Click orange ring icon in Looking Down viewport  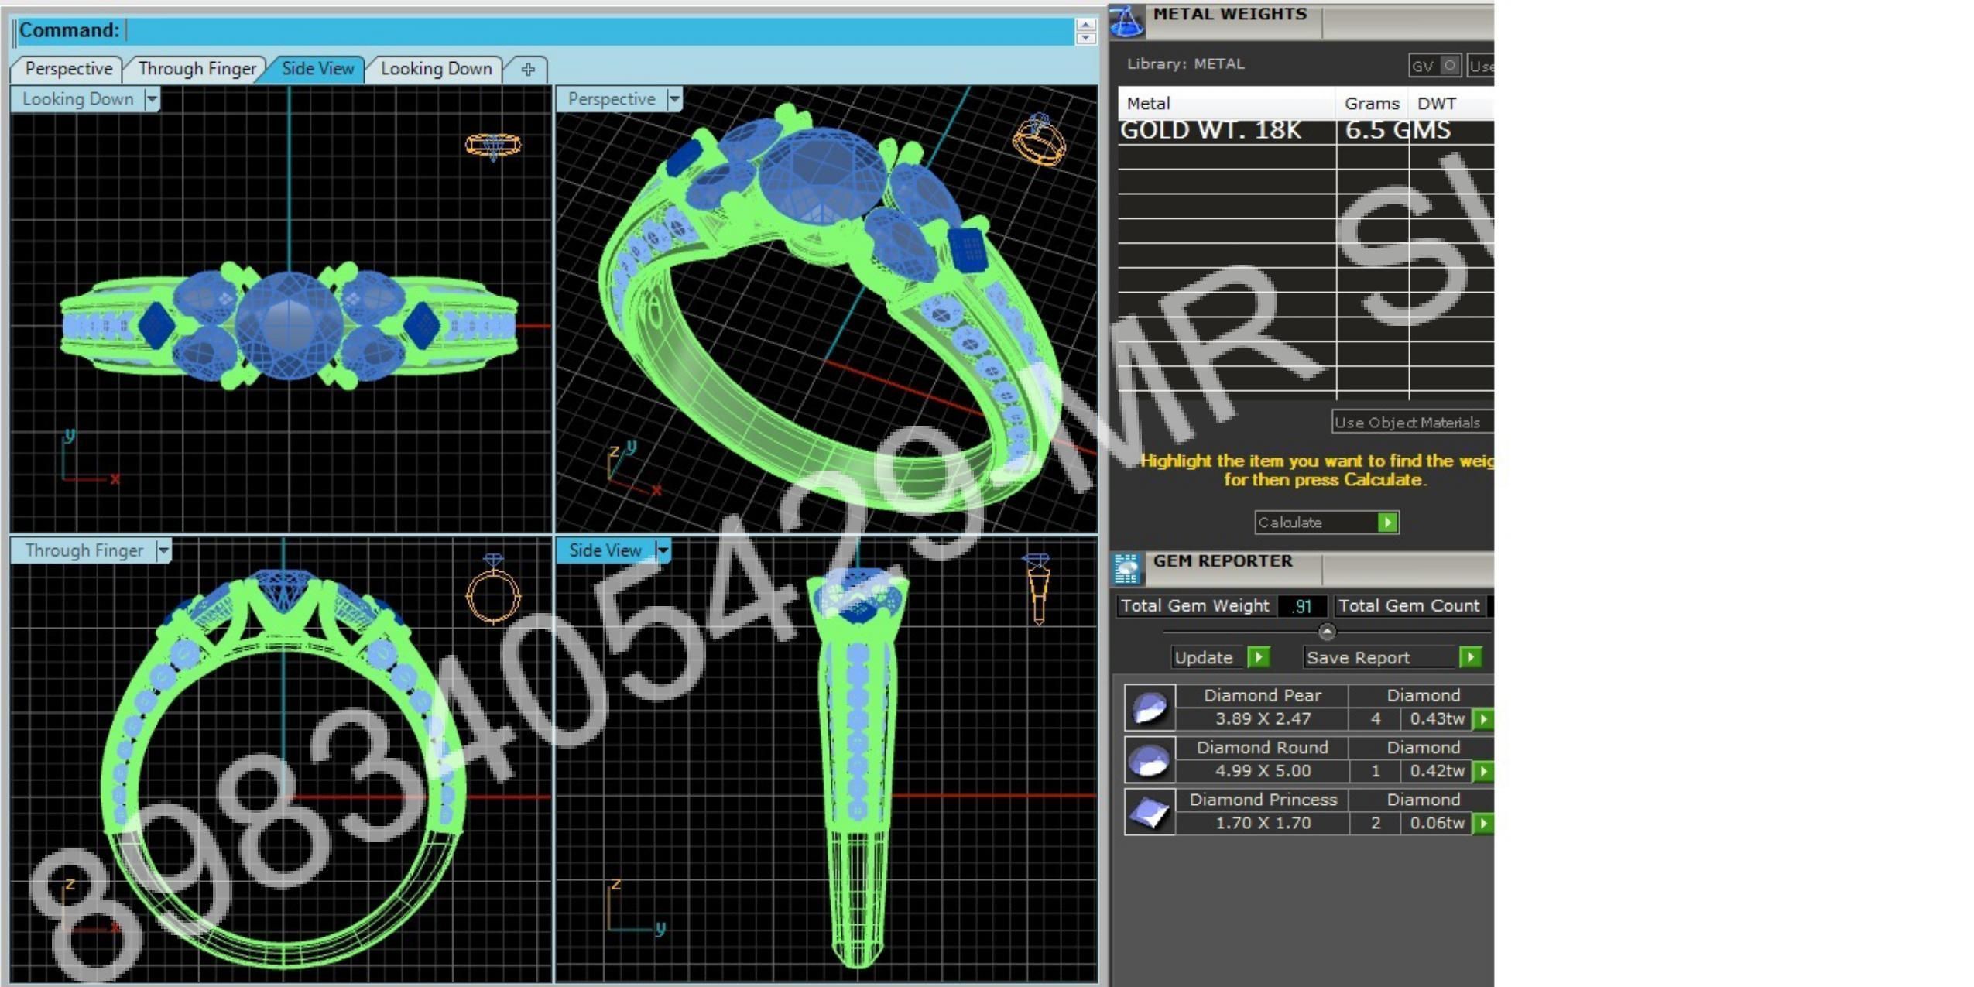point(493,146)
